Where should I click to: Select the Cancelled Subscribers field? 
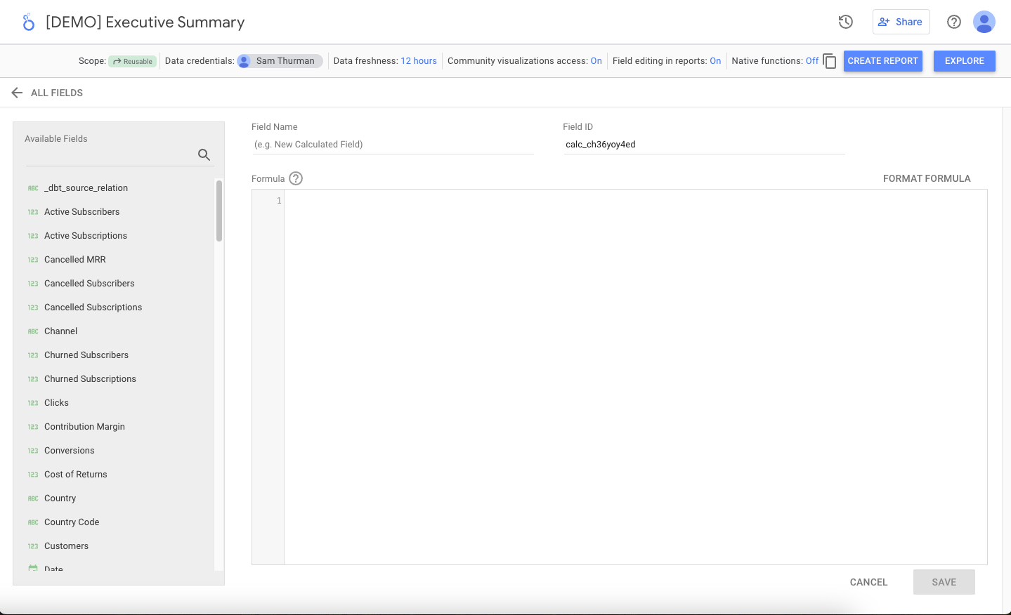[x=89, y=284]
